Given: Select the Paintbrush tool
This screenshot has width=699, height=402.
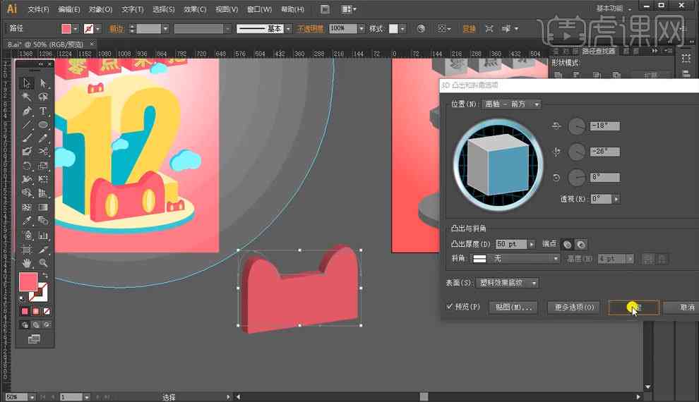Looking at the screenshot, I should [26, 138].
